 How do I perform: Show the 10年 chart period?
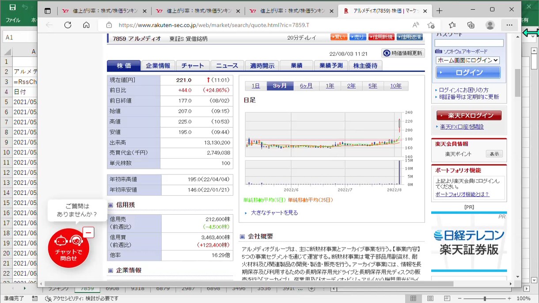[x=396, y=86]
